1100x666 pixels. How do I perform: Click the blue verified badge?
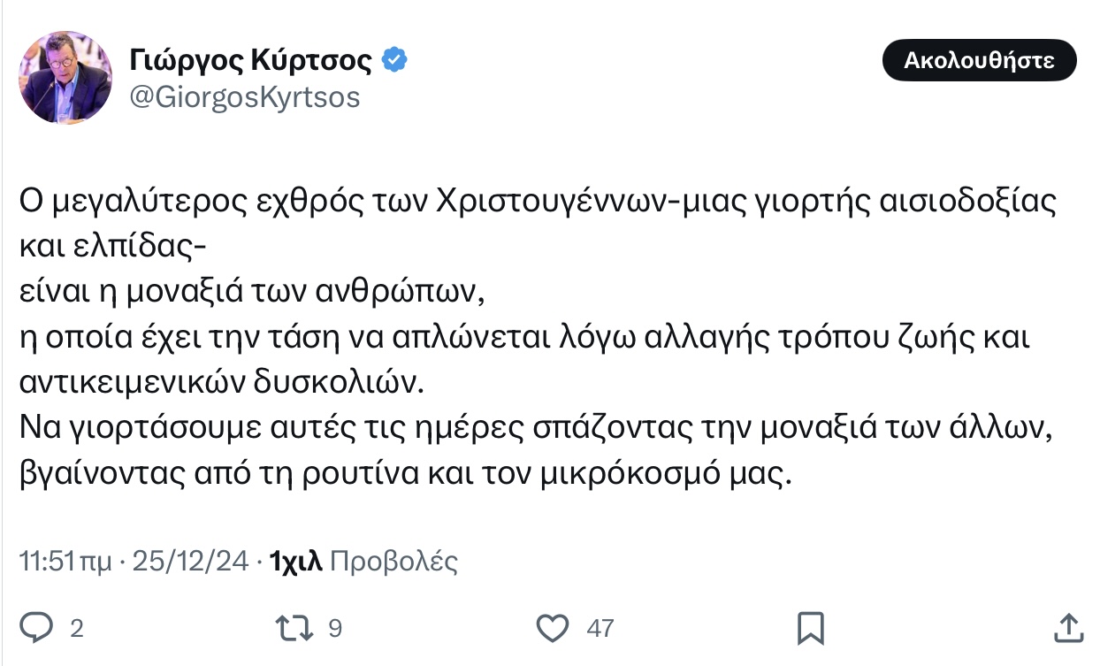(x=394, y=60)
